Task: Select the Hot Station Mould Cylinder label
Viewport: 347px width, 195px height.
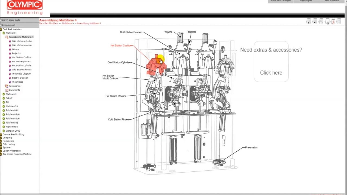Action: point(110,77)
